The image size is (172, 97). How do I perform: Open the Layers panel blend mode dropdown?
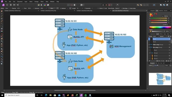pos(163,36)
